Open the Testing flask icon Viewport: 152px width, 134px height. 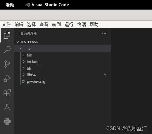tap(7, 107)
